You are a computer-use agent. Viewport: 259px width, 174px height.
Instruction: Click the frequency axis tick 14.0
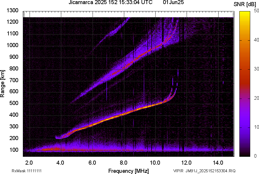pyautogui.click(x=218, y=163)
